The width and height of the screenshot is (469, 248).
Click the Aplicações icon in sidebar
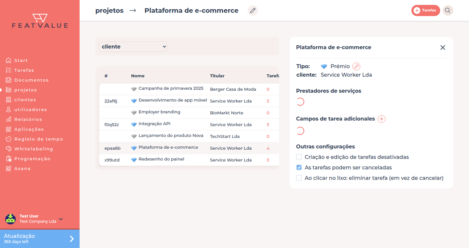pyautogui.click(x=9, y=129)
